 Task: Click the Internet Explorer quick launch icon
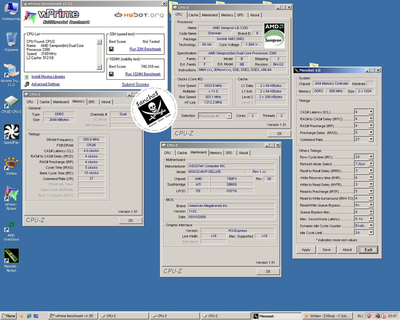click(x=29, y=316)
